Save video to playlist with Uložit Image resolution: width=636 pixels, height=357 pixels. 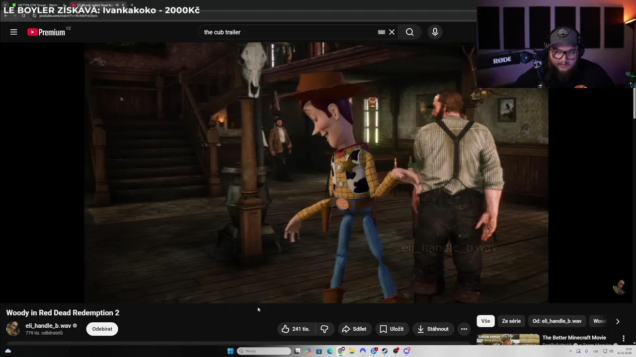pos(392,329)
